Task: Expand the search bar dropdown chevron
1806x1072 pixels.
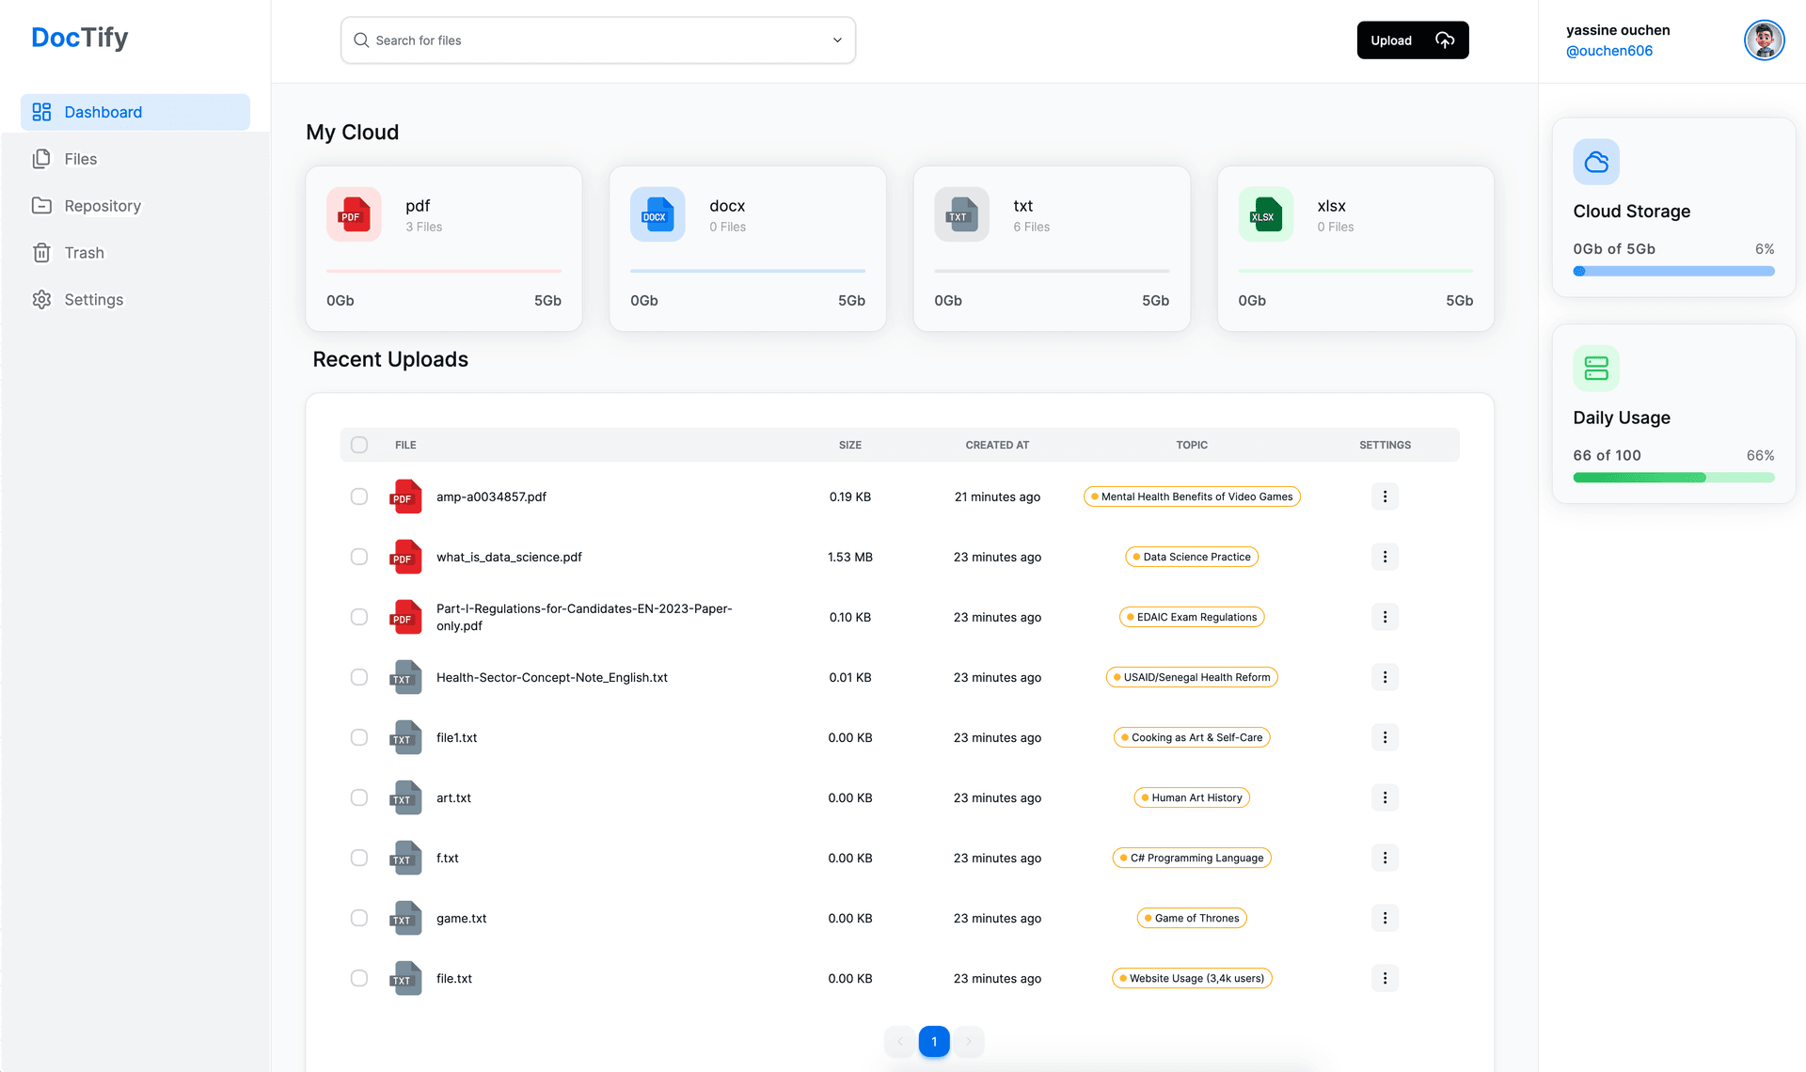Action: tap(837, 40)
